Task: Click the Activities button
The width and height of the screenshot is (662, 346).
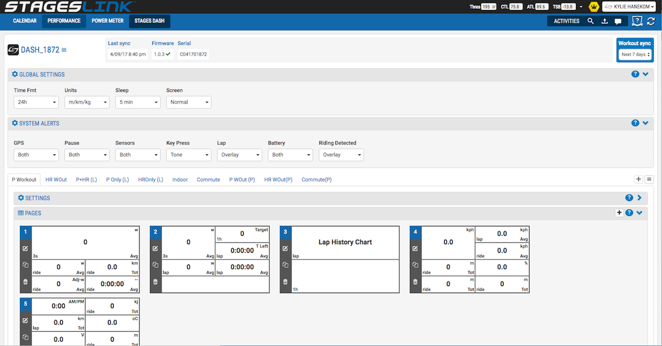Action: pos(567,21)
